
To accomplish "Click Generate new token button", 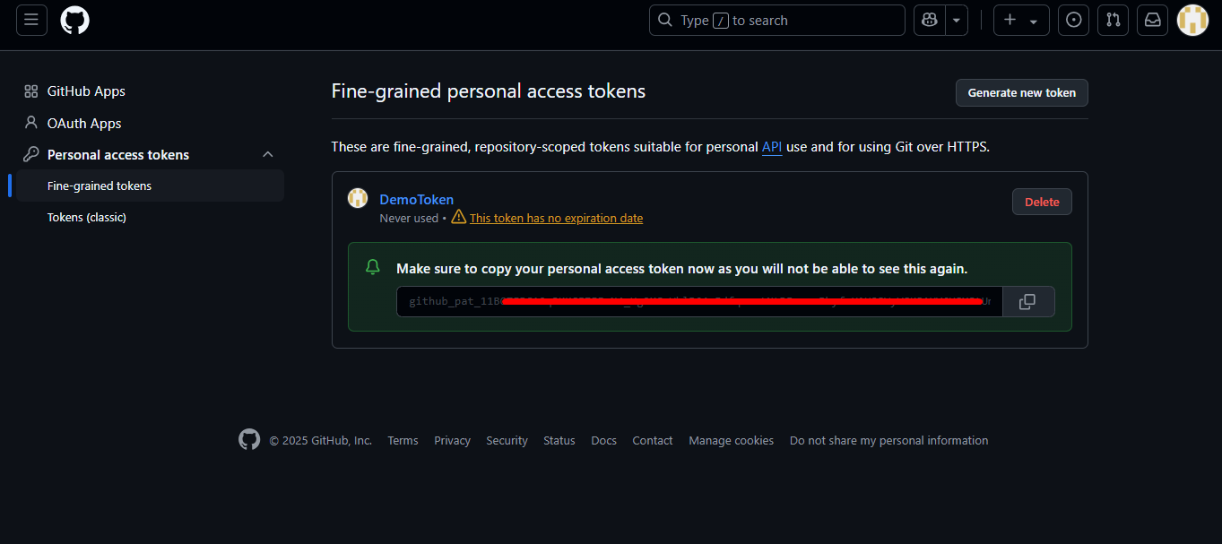I will pos(1021,93).
